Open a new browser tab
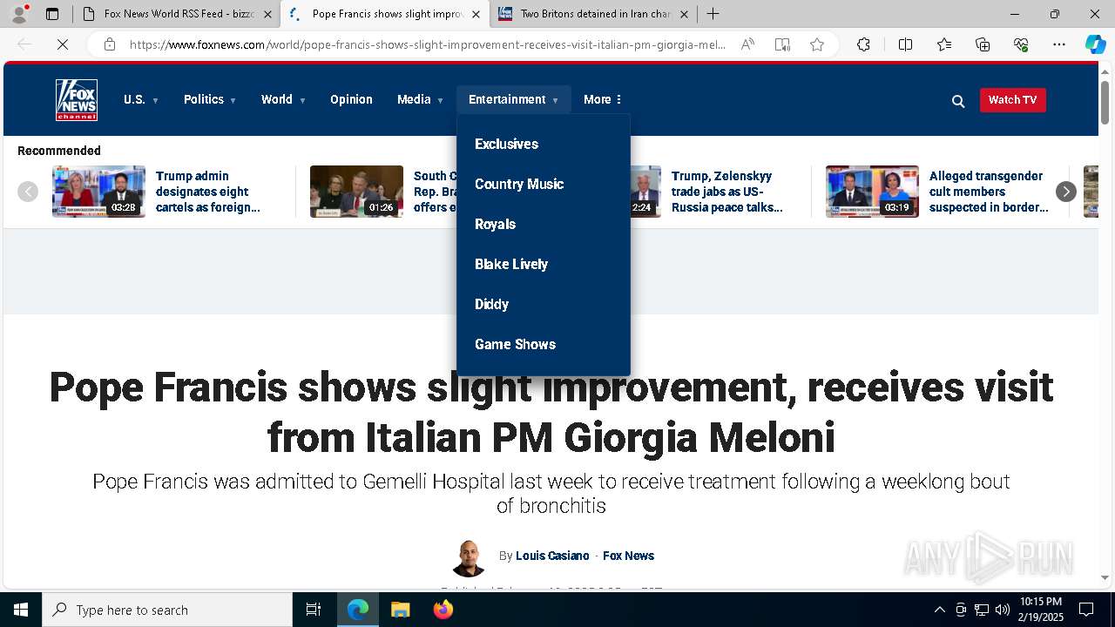Viewport: 1115px width, 627px height. tap(713, 14)
